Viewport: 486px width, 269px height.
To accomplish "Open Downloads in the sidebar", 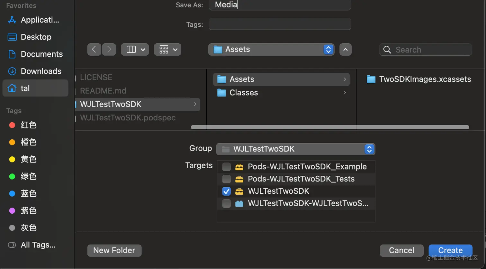I will click(x=35, y=71).
